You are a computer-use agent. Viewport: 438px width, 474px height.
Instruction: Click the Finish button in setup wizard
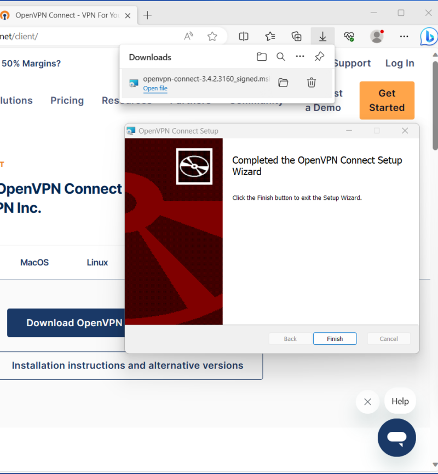pos(335,339)
